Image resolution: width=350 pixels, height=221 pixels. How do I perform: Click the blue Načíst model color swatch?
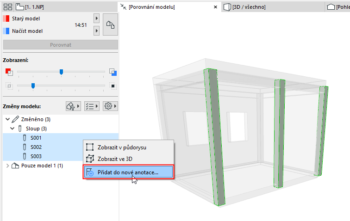click(6, 31)
